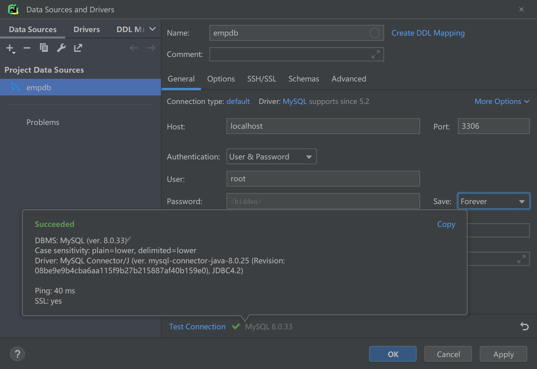This screenshot has width=537, height=369.
Task: Click DBMS: MySQL version line
Action: point(81,241)
